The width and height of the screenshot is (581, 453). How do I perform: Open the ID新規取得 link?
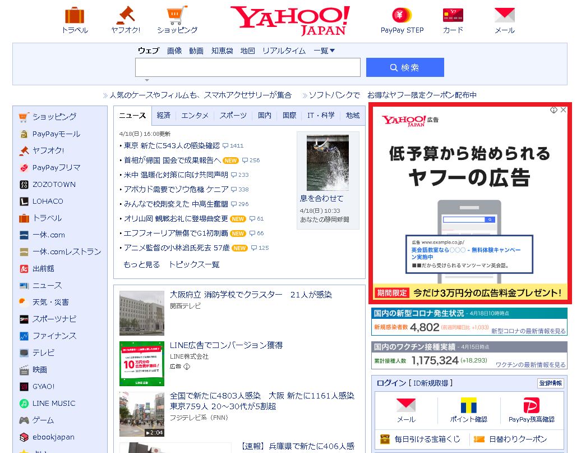[431, 383]
